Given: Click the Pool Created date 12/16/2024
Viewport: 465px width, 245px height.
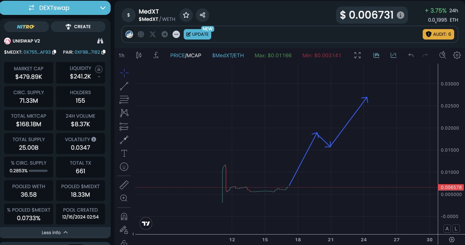Looking at the screenshot, I should (80, 217).
